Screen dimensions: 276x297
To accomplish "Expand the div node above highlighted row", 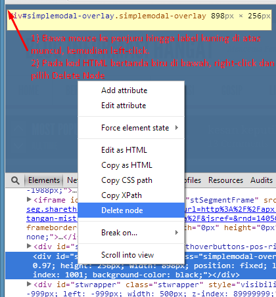I will pos(29,246).
